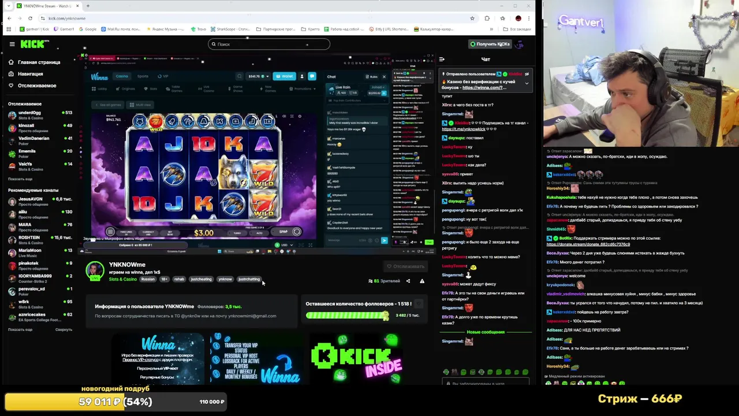Collapse recommended list with 'Свернуть'
739x416 pixels.
click(64, 329)
